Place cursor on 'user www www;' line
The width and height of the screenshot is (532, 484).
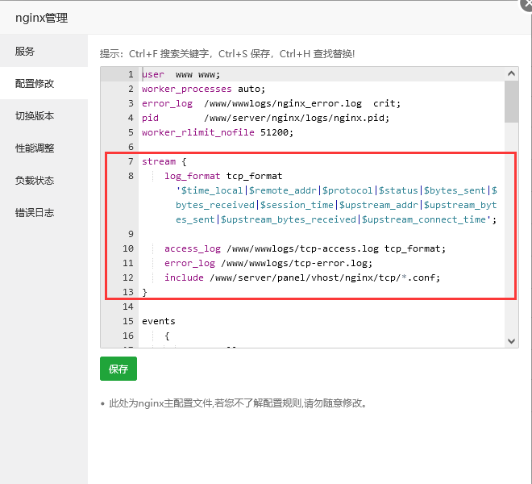[x=181, y=74]
